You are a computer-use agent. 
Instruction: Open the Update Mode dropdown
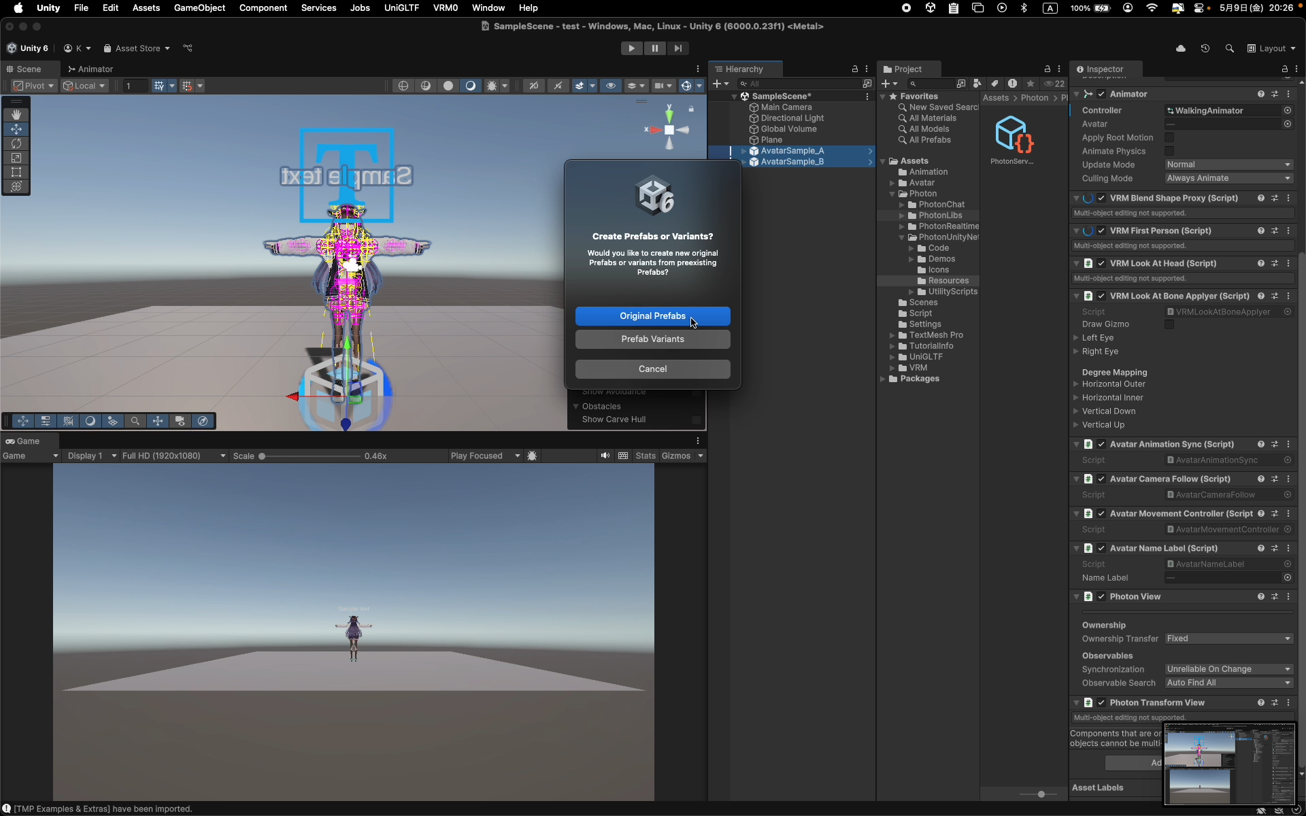1228,165
